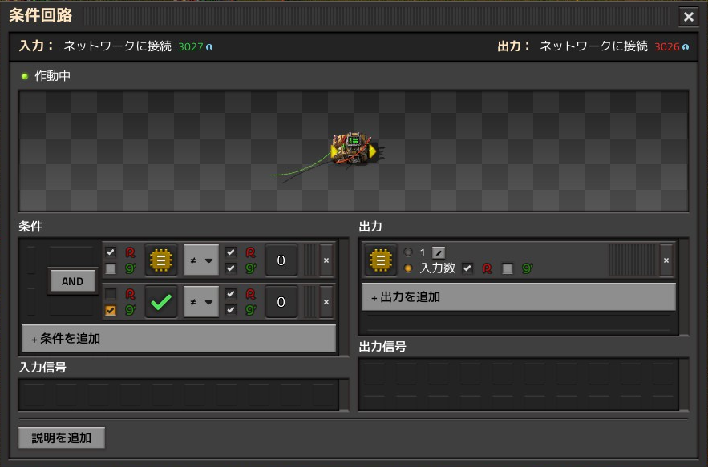Uncheck red wire for first condition's left signal
Viewport: 708px width, 467px height.
click(x=111, y=252)
